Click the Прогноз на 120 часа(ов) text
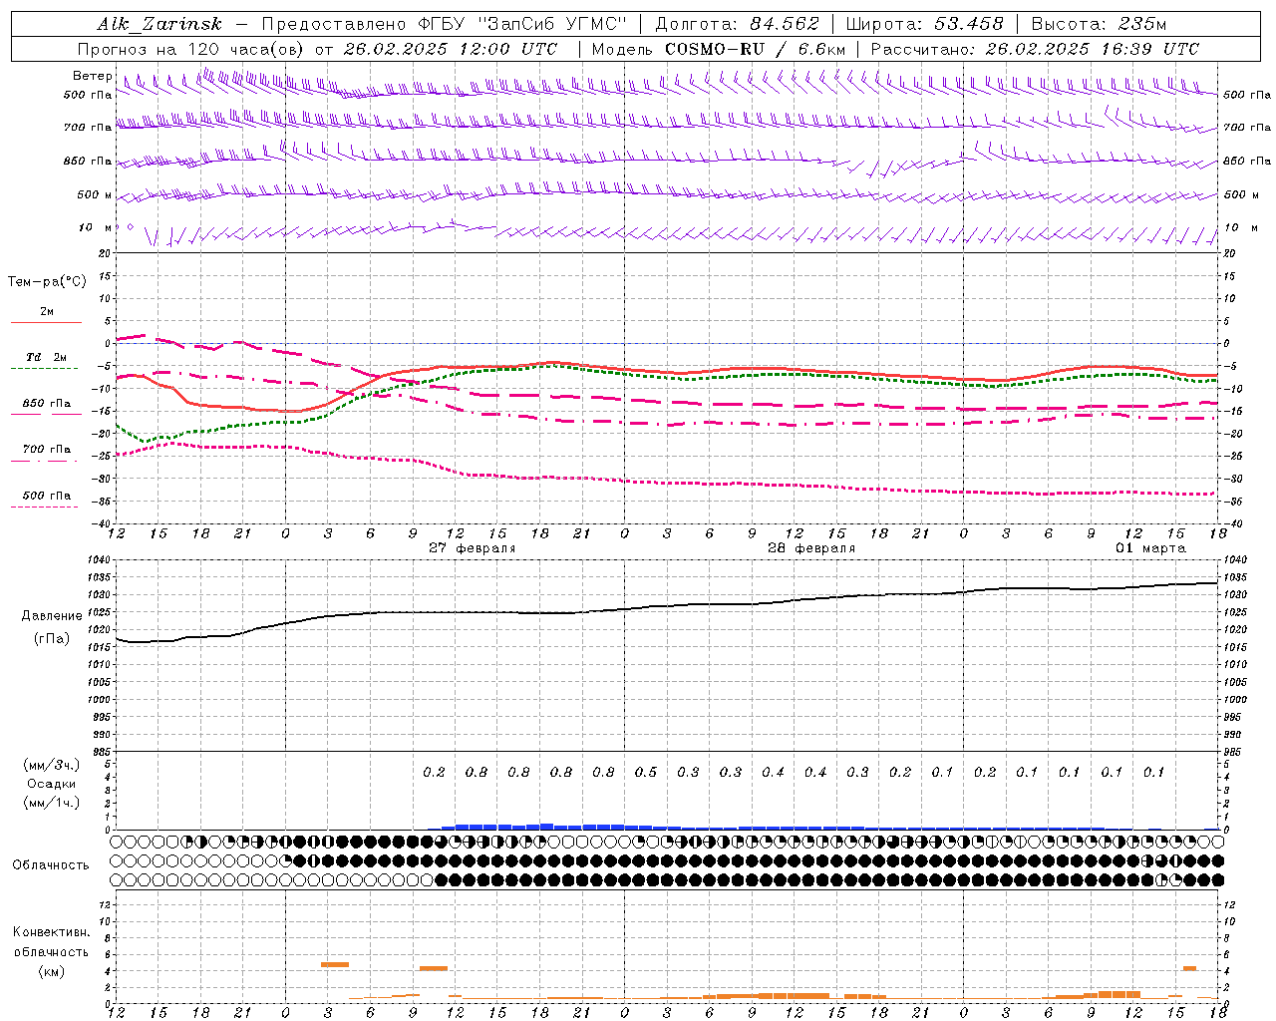Viewport: 1276px width, 1021px height. coord(191,49)
